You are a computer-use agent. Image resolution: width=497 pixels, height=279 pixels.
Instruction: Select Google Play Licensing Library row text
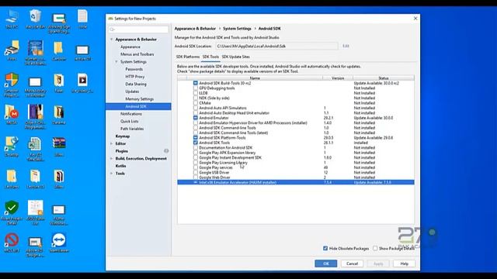coord(223,163)
